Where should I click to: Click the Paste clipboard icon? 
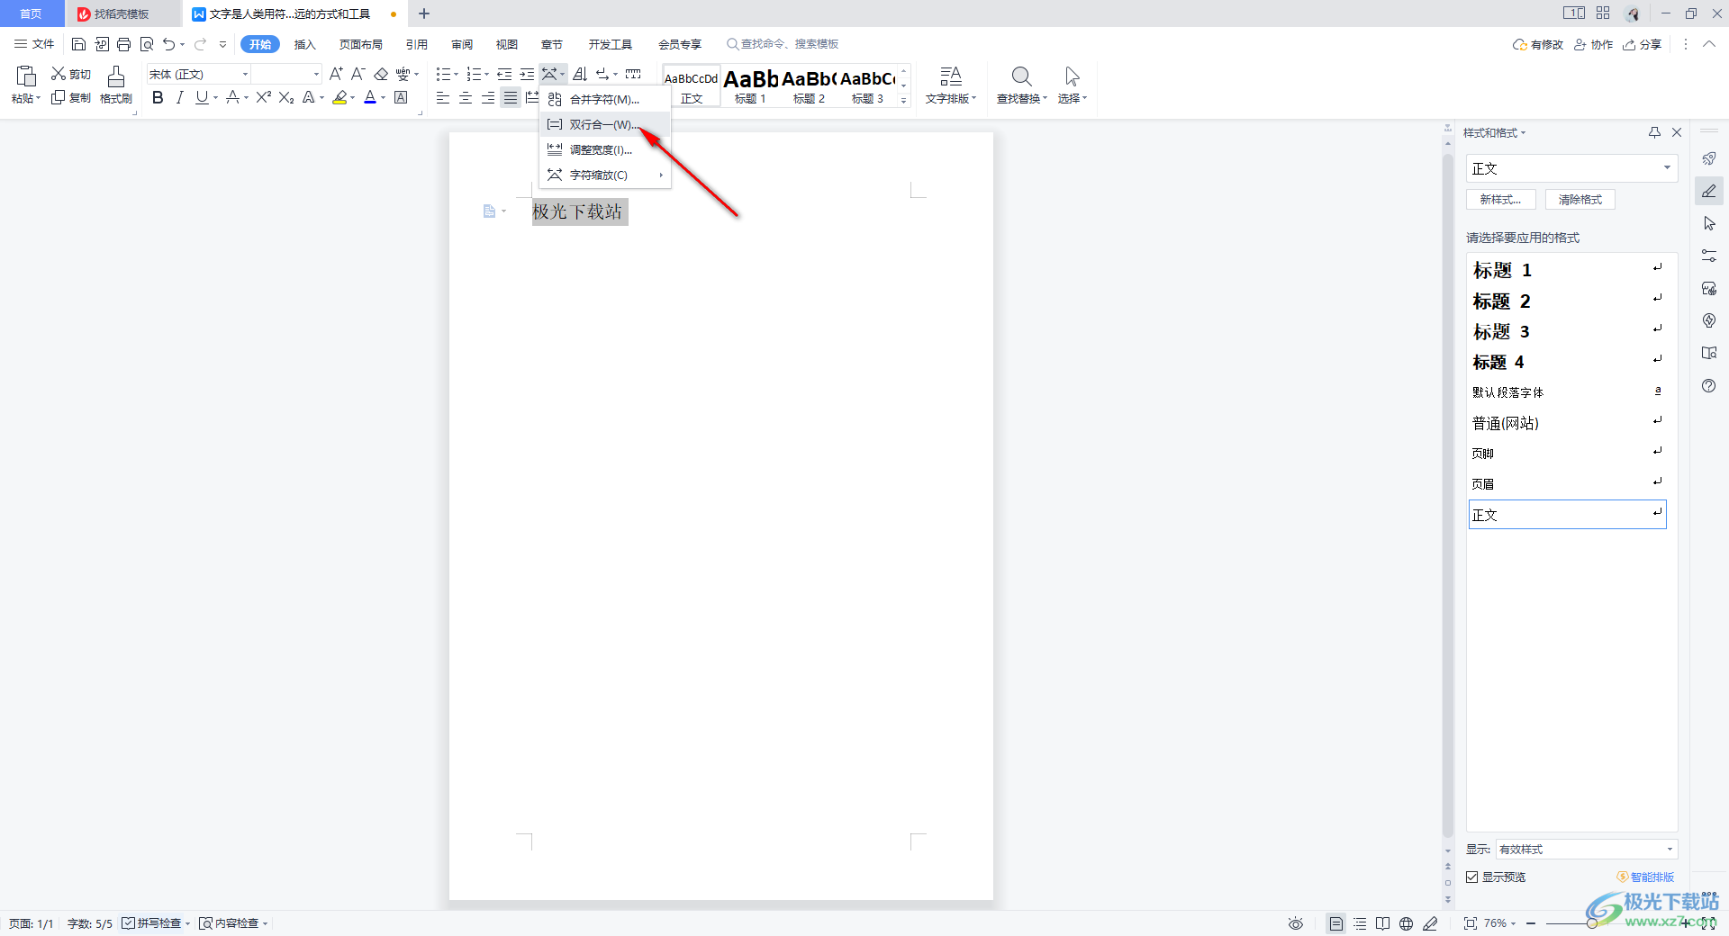coord(26,76)
